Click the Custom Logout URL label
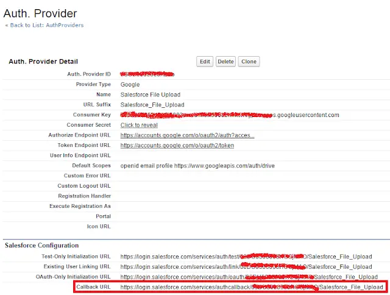 tap(84, 186)
